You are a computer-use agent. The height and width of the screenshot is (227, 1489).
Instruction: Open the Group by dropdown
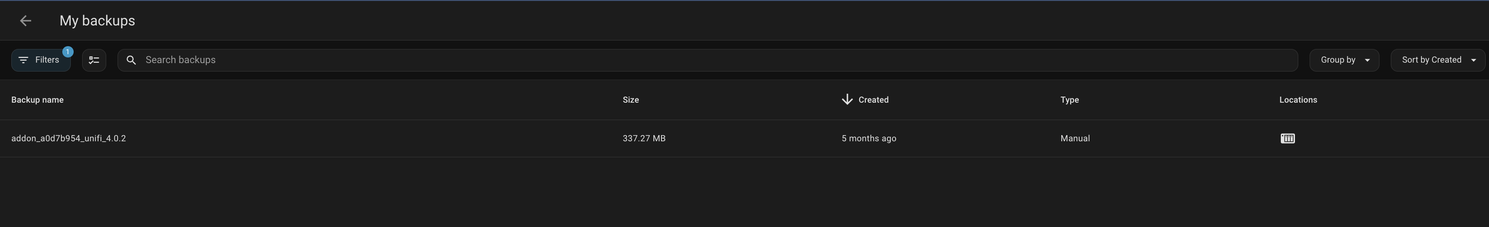[x=1337, y=60]
